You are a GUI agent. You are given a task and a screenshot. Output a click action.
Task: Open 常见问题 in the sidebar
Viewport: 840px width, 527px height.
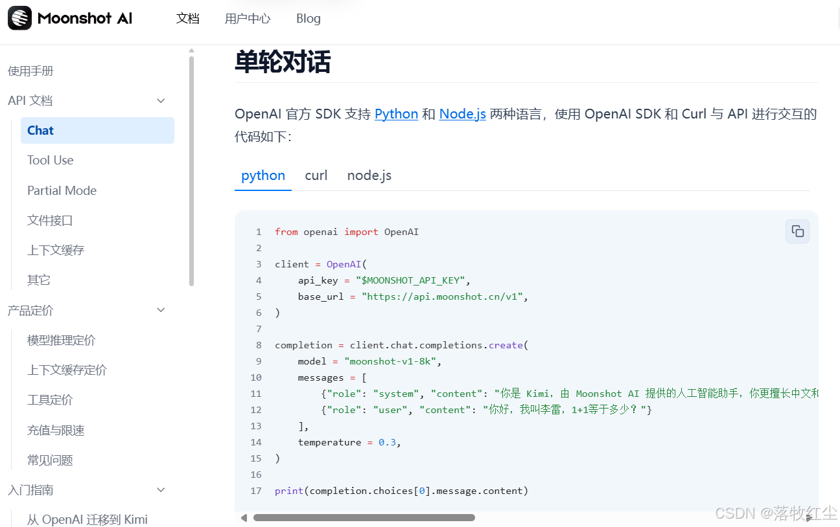coord(50,460)
